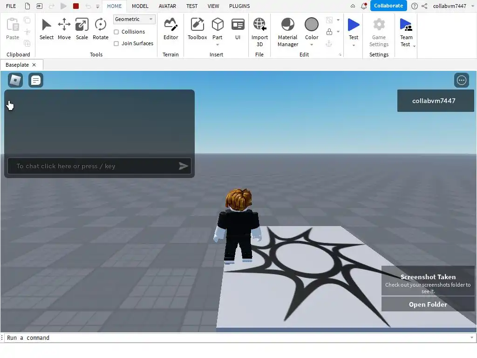The height and width of the screenshot is (358, 477).
Task: Open the collabvm7447 account name in title bar
Action: (x=450, y=6)
